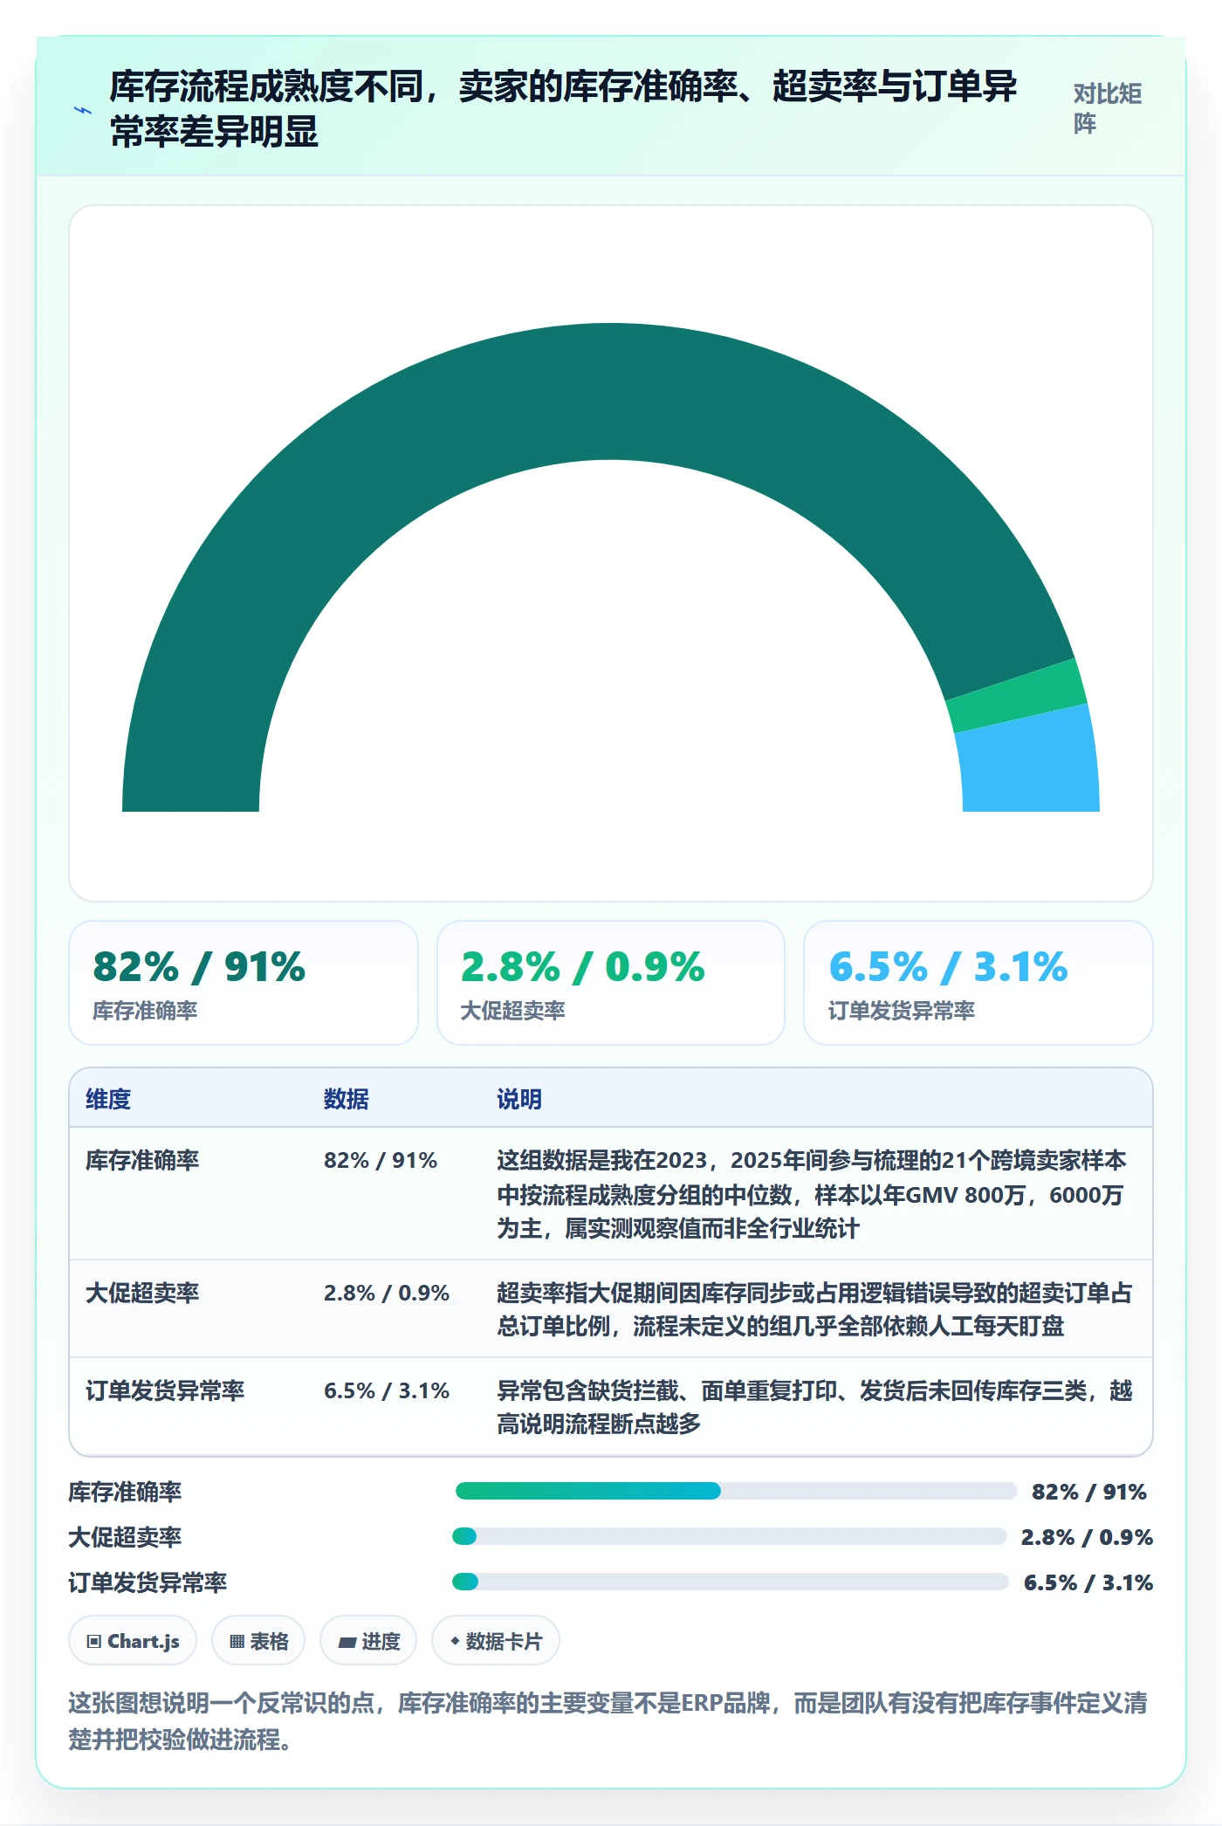Image resolution: width=1222 pixels, height=1826 pixels.
Task: Click the 6.5% / 3.1% table cell
Action: [x=387, y=1390]
